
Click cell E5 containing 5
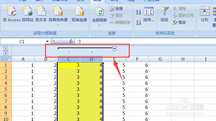coord(114,89)
